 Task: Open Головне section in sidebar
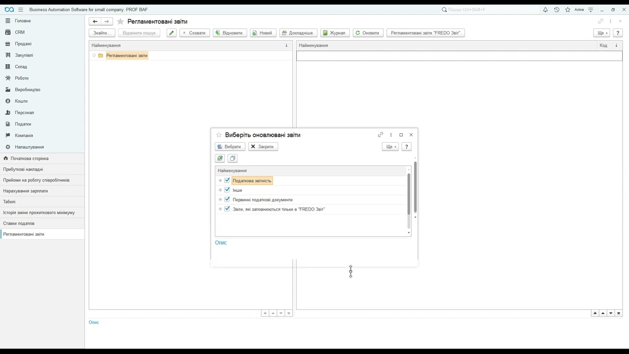[23, 21]
